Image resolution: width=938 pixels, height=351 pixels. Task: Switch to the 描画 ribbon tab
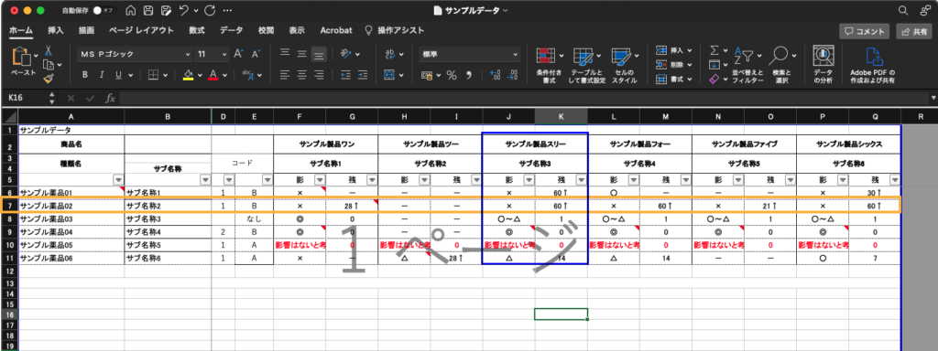pyautogui.click(x=86, y=30)
